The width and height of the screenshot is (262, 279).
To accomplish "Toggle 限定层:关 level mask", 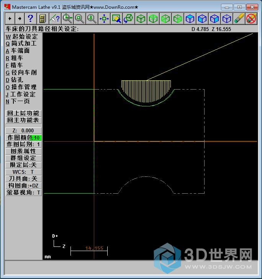I will click(23, 165).
